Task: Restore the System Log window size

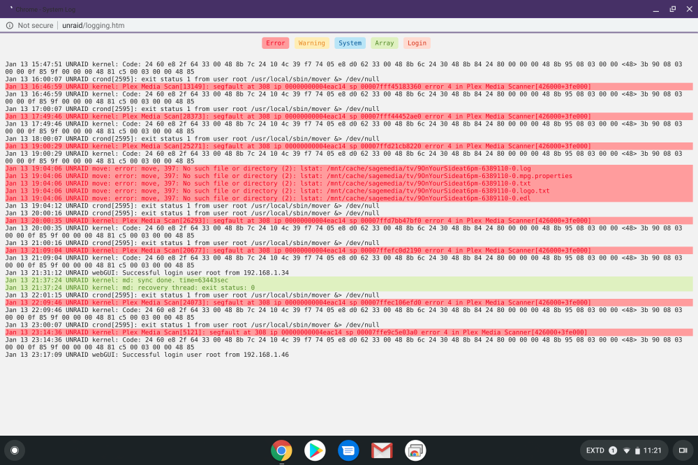Action: coord(673,9)
